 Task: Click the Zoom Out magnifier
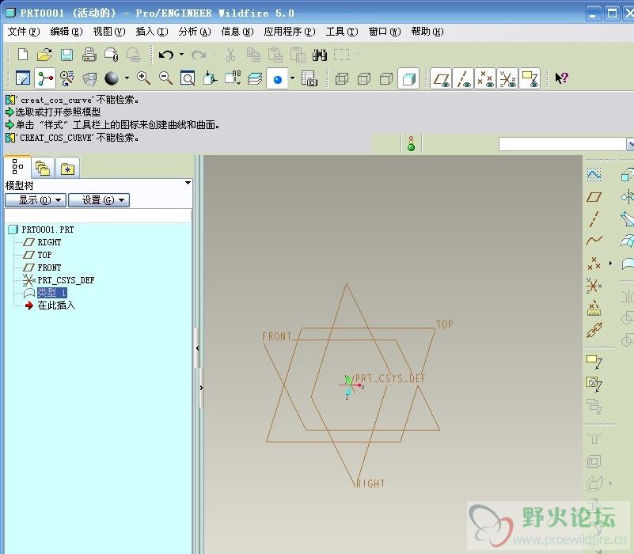pos(165,78)
